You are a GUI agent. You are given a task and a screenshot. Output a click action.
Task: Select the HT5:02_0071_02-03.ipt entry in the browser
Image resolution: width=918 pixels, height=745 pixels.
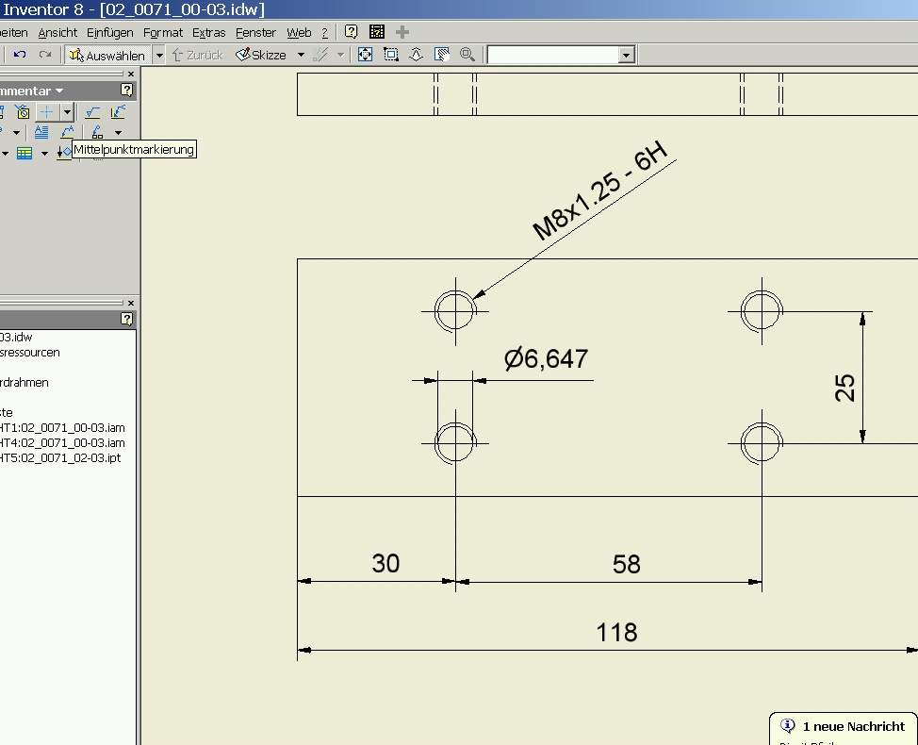[x=61, y=457]
